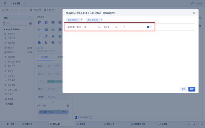Click 导出Excel in the toolbar
Viewport: 205px width, 128px height.
[36, 10]
